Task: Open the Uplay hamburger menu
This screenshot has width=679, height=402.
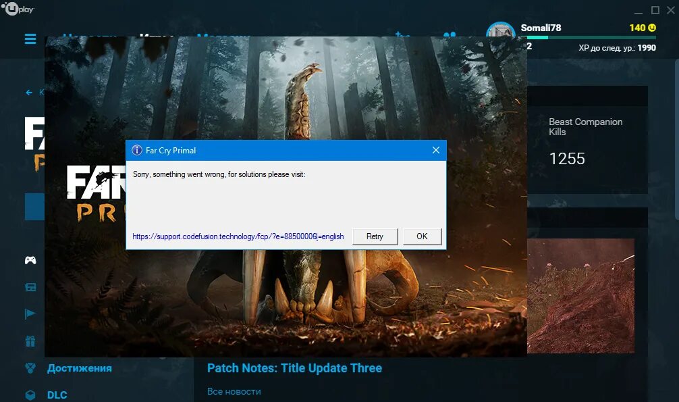Action: coord(30,39)
